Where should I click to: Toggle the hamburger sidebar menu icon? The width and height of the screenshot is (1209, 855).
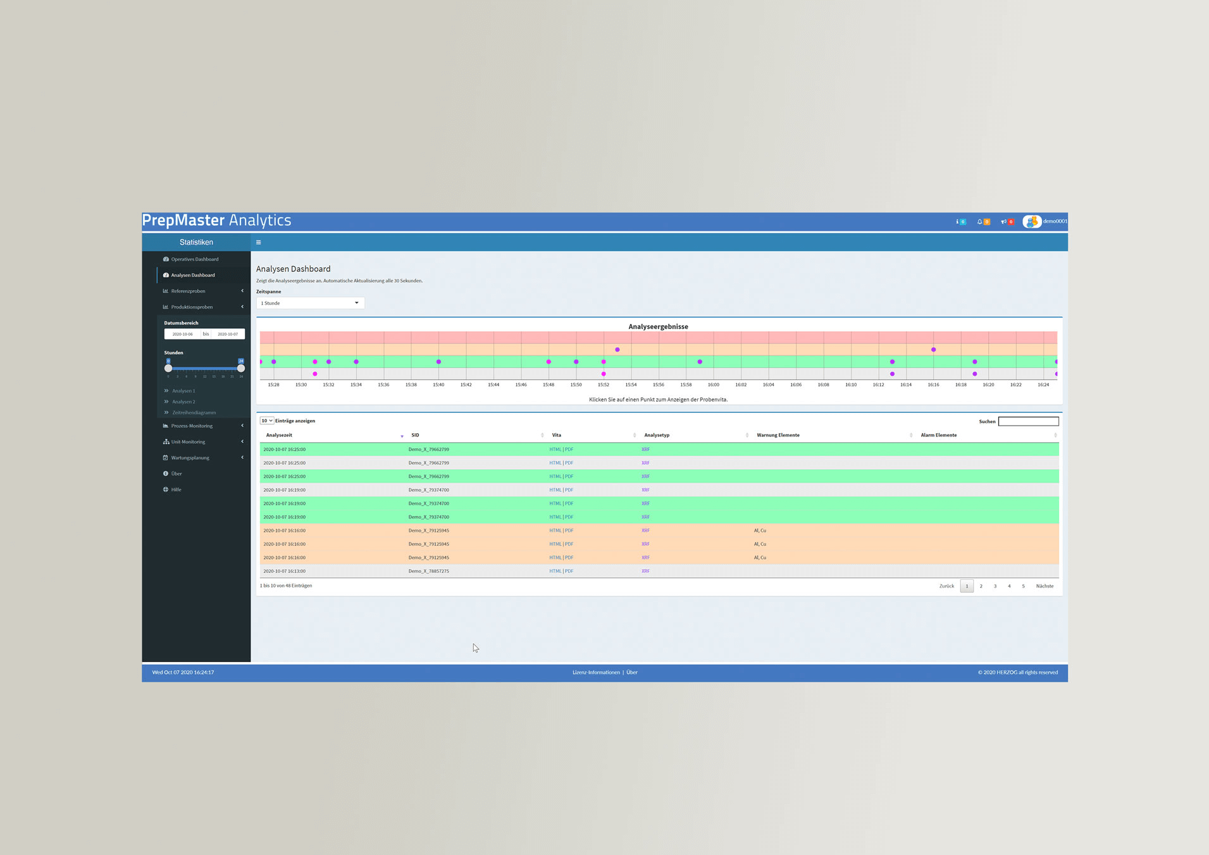tap(258, 242)
